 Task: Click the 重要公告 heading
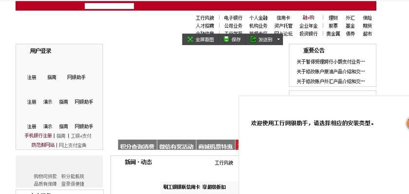[314, 50]
